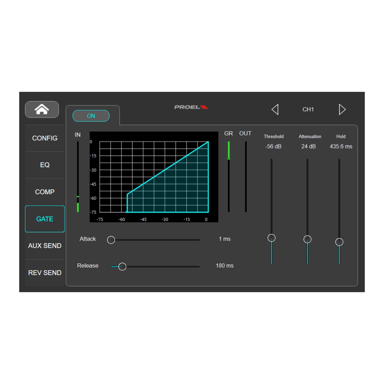
Task: Open the AUX SEND page
Action: [x=45, y=246]
